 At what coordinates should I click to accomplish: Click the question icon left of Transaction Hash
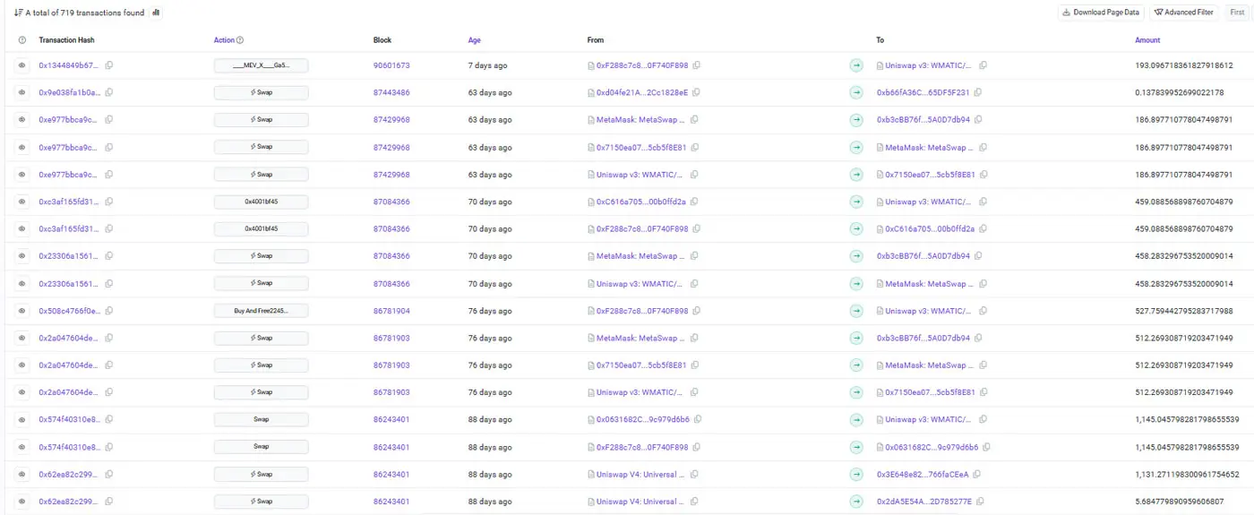22,40
